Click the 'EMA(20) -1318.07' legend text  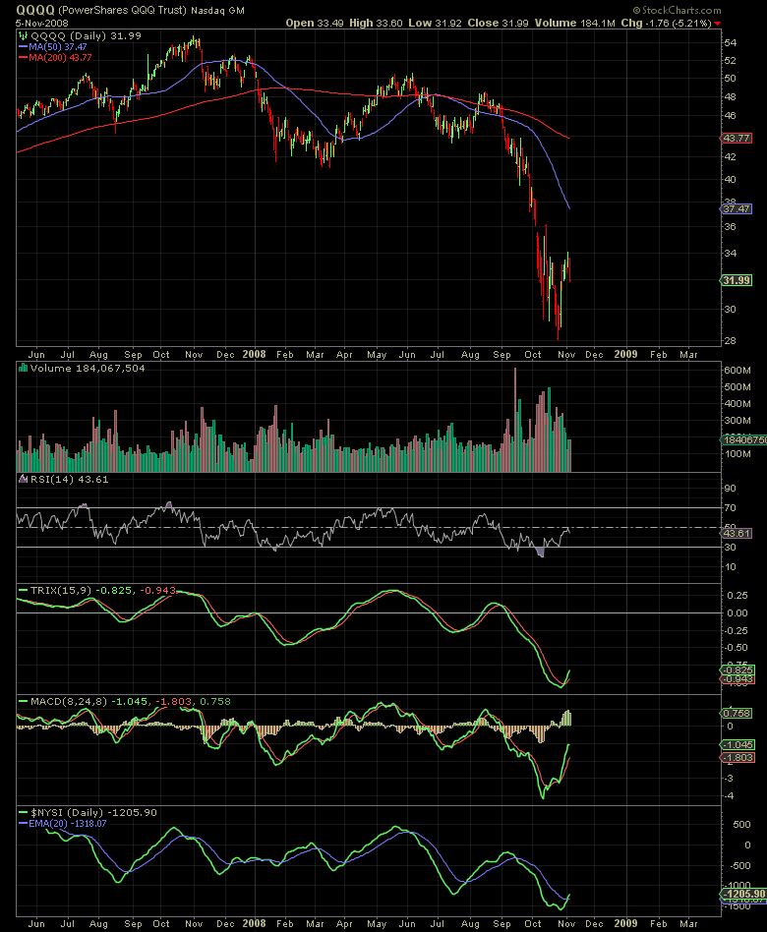67,824
